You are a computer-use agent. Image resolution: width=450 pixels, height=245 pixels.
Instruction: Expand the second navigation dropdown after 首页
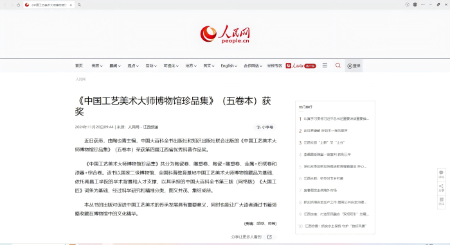97,66
